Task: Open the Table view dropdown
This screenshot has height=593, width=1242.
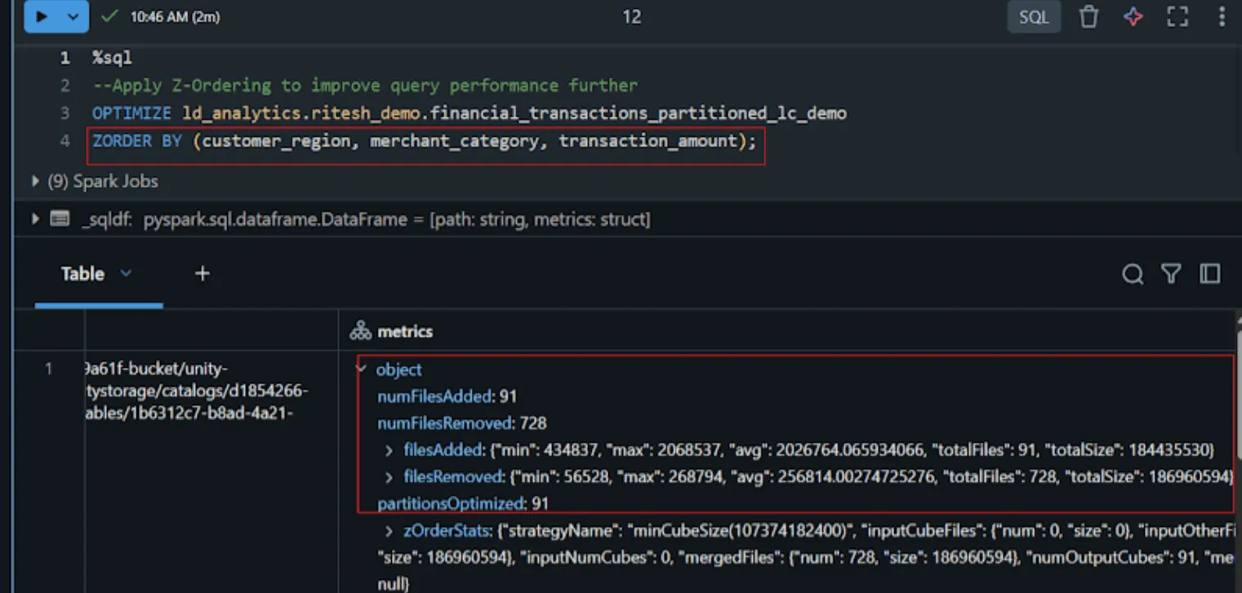Action: [127, 274]
